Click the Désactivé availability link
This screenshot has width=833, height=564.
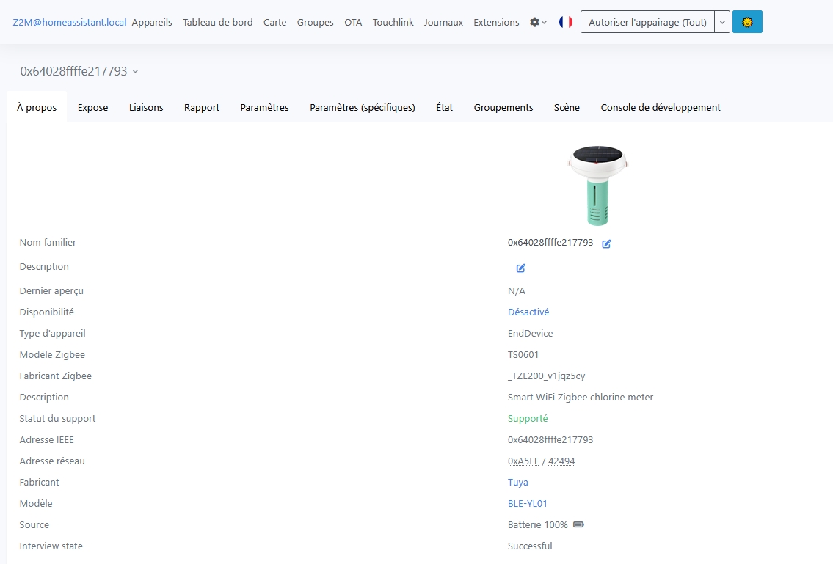528,312
